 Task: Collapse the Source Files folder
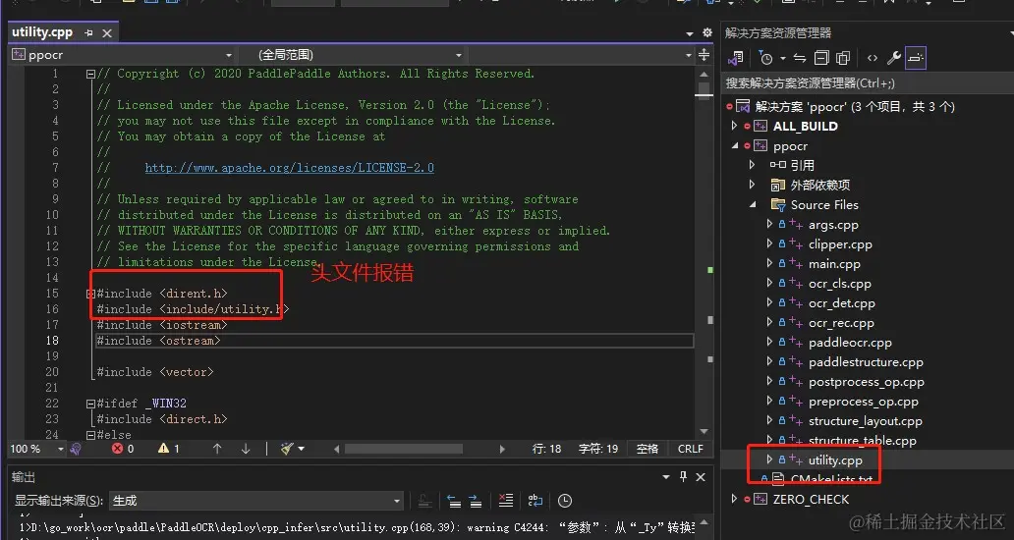(752, 205)
